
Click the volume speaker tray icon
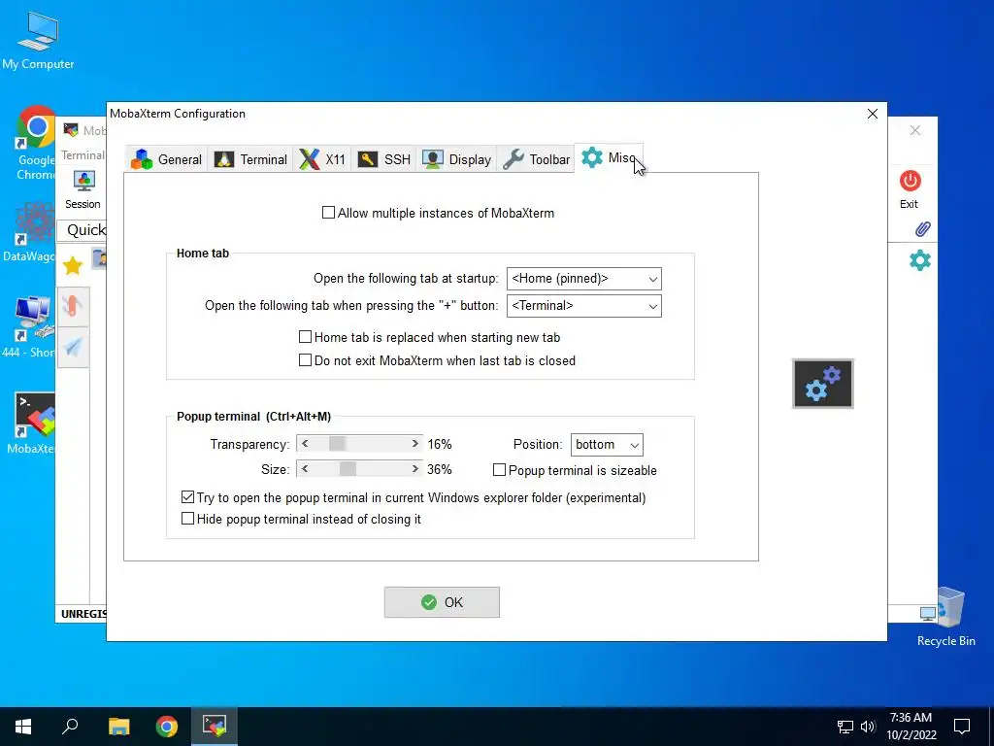pyautogui.click(x=867, y=727)
